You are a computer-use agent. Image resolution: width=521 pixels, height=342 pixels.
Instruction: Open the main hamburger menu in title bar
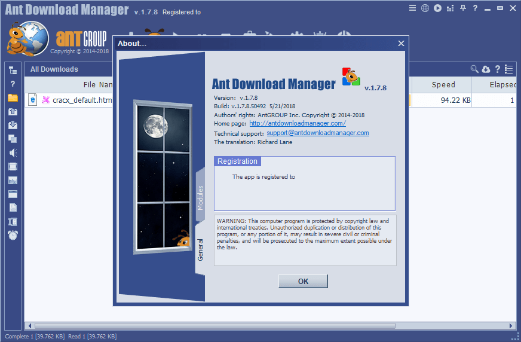412,8
